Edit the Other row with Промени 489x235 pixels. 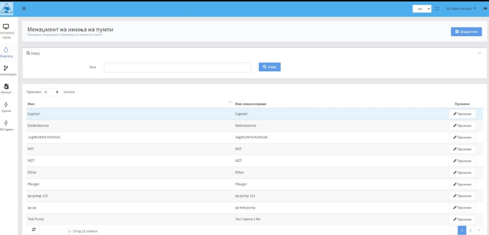click(x=462, y=173)
